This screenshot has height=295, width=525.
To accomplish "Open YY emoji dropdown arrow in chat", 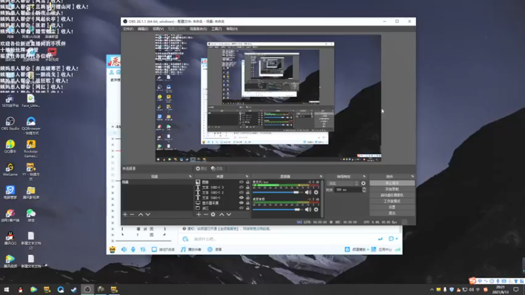I will [x=397, y=239].
